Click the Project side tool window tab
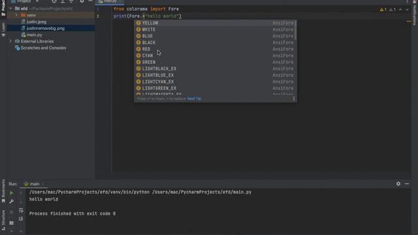The image size is (418, 235). pyautogui.click(x=3, y=8)
